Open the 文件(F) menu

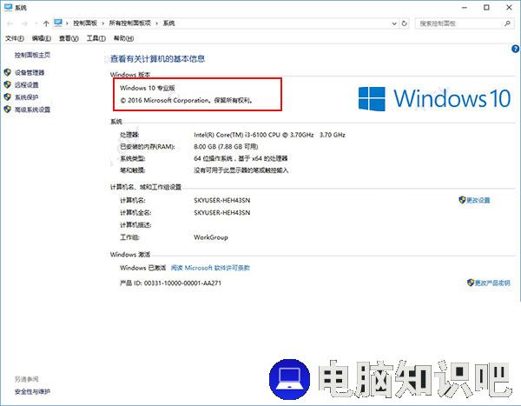point(14,38)
